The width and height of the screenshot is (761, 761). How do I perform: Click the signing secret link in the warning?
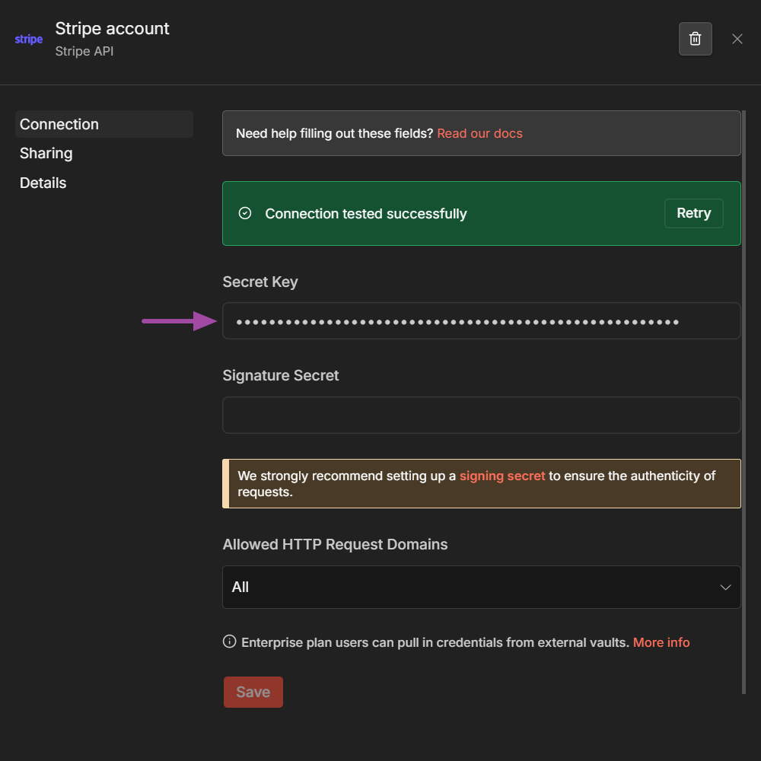point(502,476)
